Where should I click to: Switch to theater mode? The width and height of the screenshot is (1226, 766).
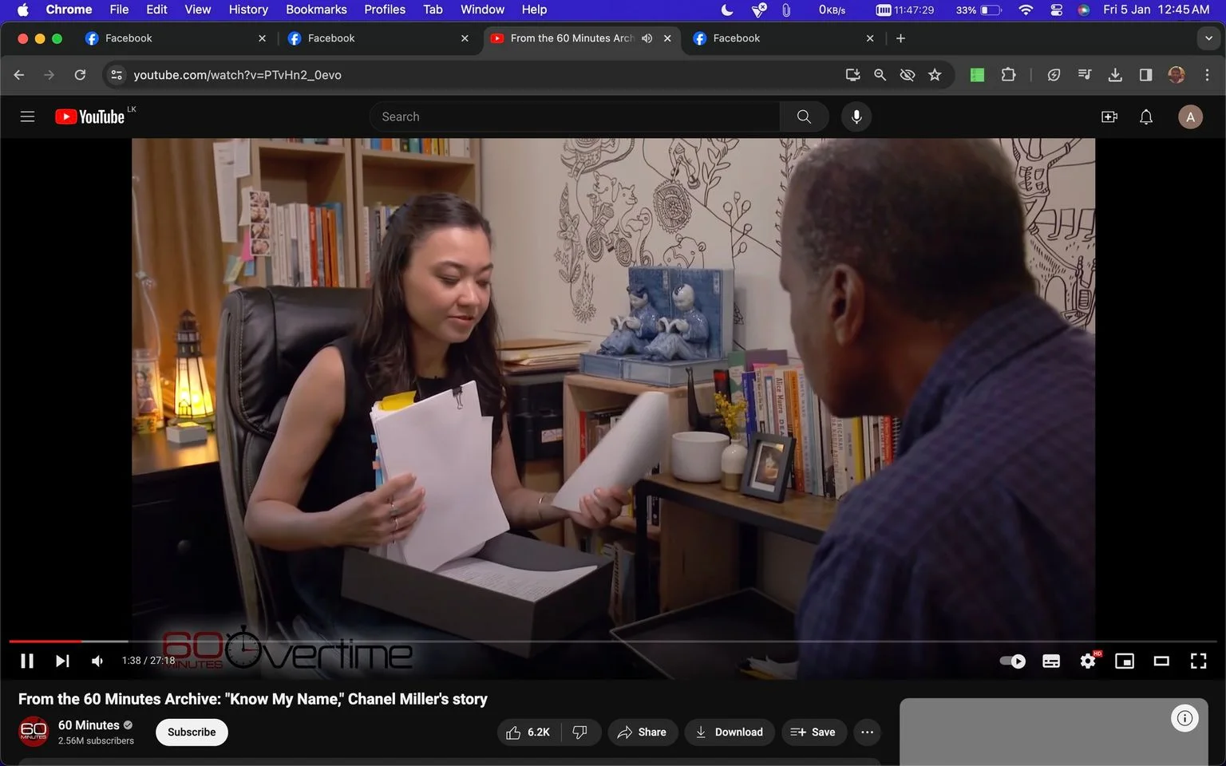[x=1161, y=661]
